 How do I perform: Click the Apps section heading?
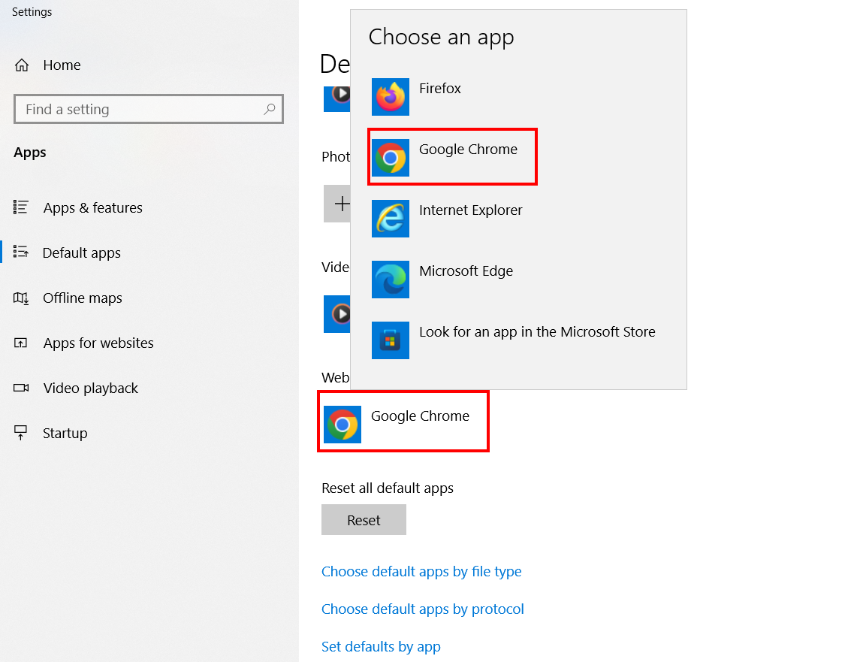(x=30, y=153)
